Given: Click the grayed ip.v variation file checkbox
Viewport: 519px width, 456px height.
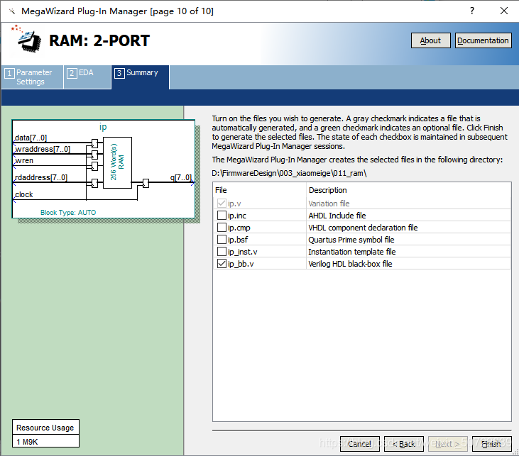Looking at the screenshot, I should tap(222, 204).
